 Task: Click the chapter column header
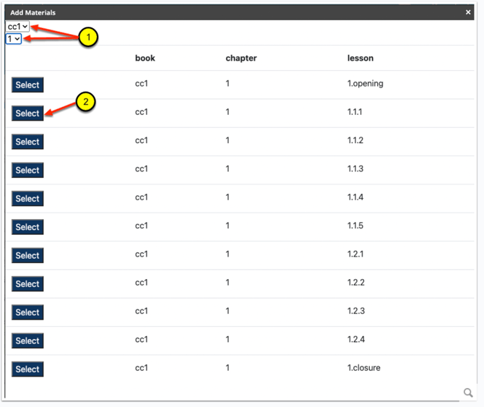click(241, 58)
